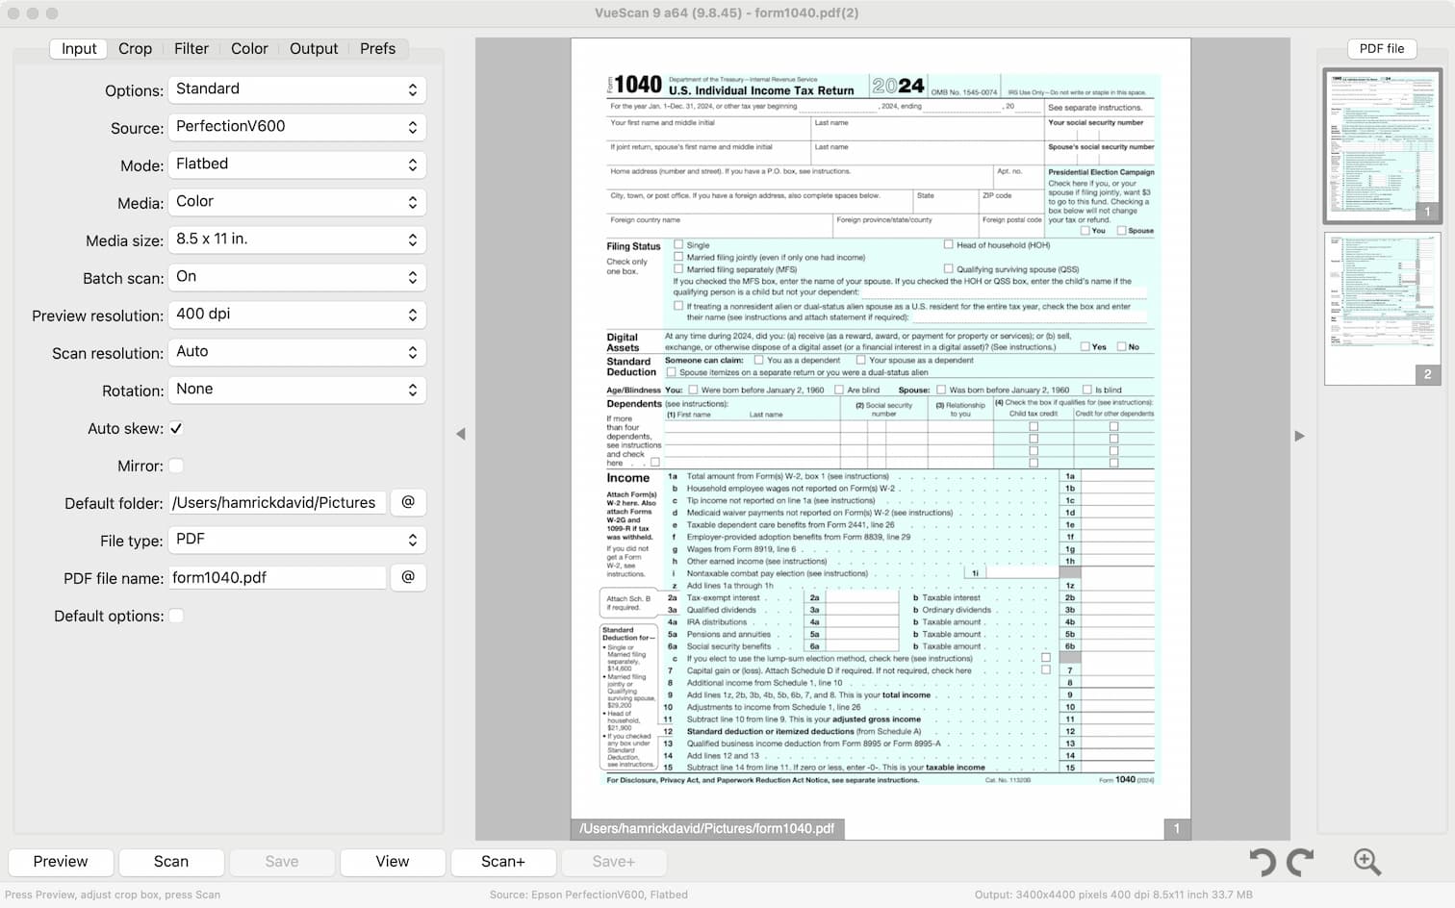Uncheck the Auto skew checkbox
The width and height of the screenshot is (1455, 908).
[176, 429]
